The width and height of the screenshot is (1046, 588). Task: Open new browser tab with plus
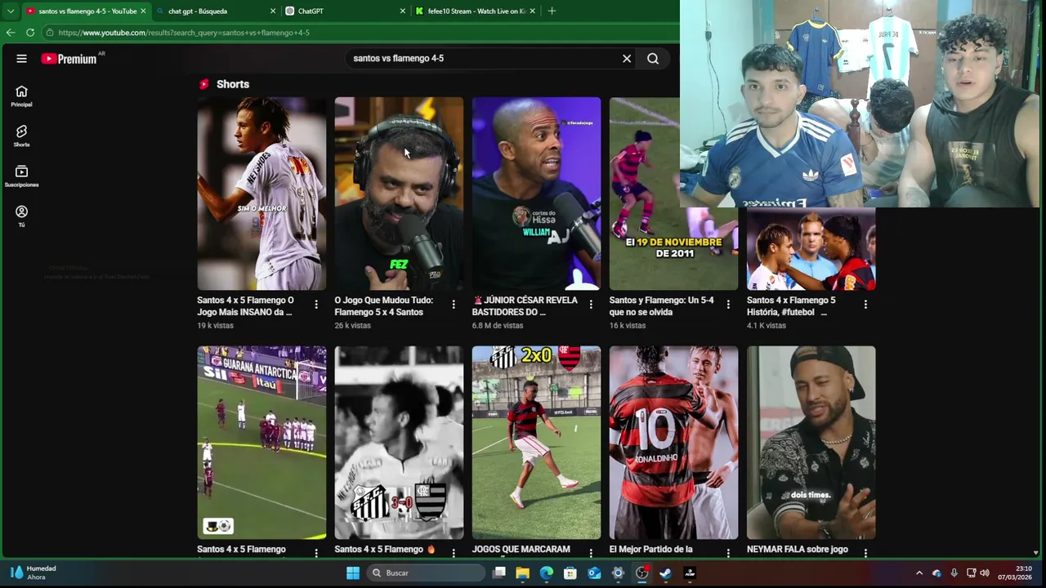pos(552,11)
